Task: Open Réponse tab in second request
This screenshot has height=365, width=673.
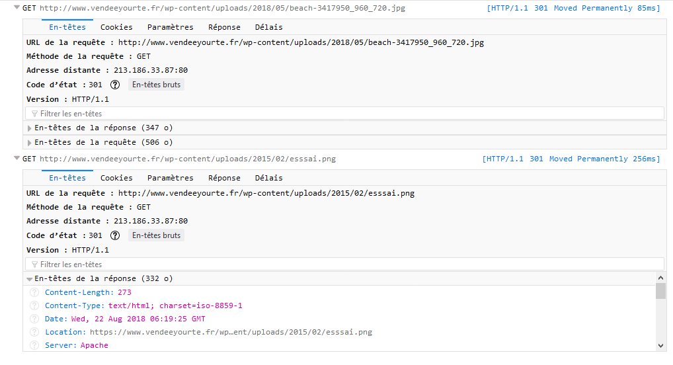Action: pos(224,178)
